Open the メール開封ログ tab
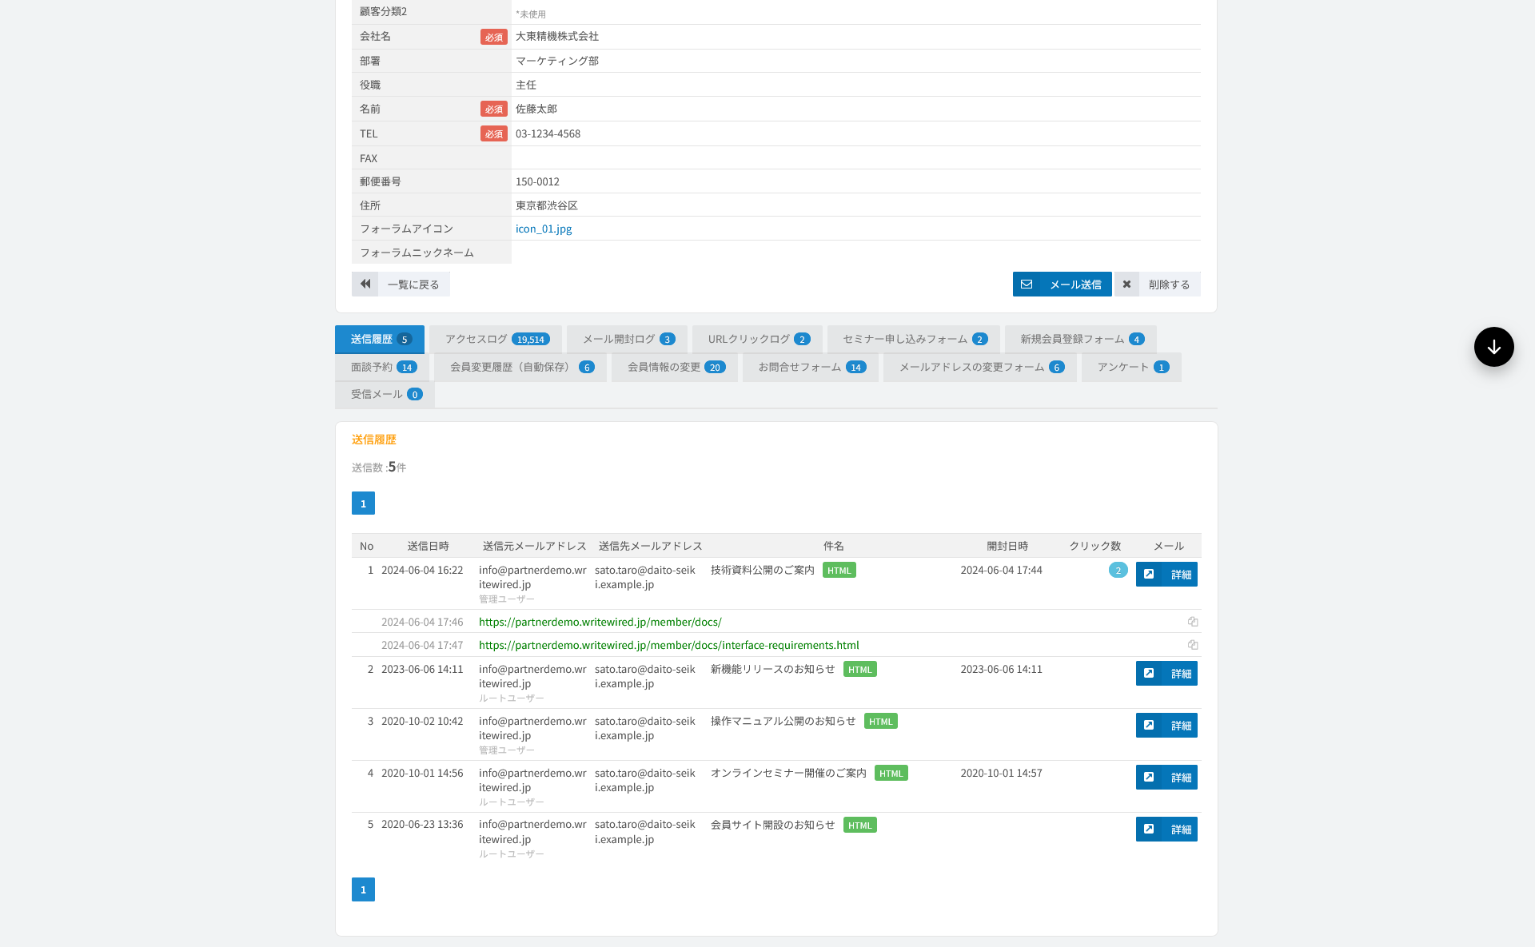 (627, 340)
